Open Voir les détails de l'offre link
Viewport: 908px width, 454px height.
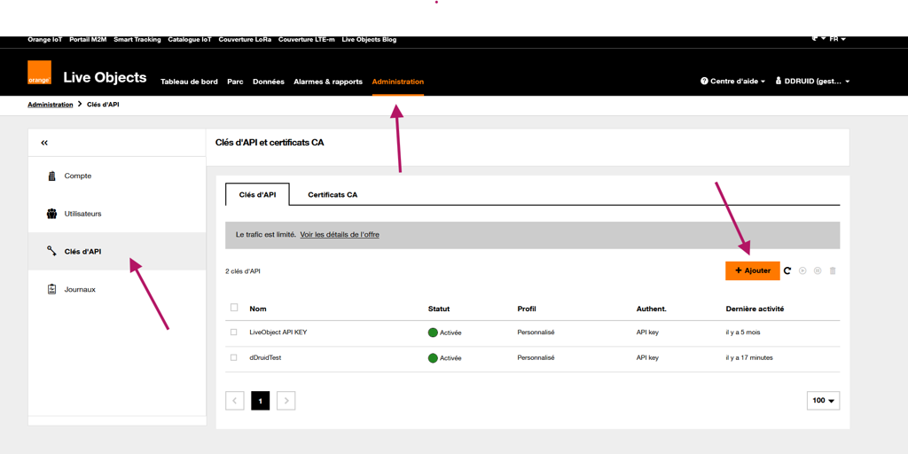click(340, 235)
